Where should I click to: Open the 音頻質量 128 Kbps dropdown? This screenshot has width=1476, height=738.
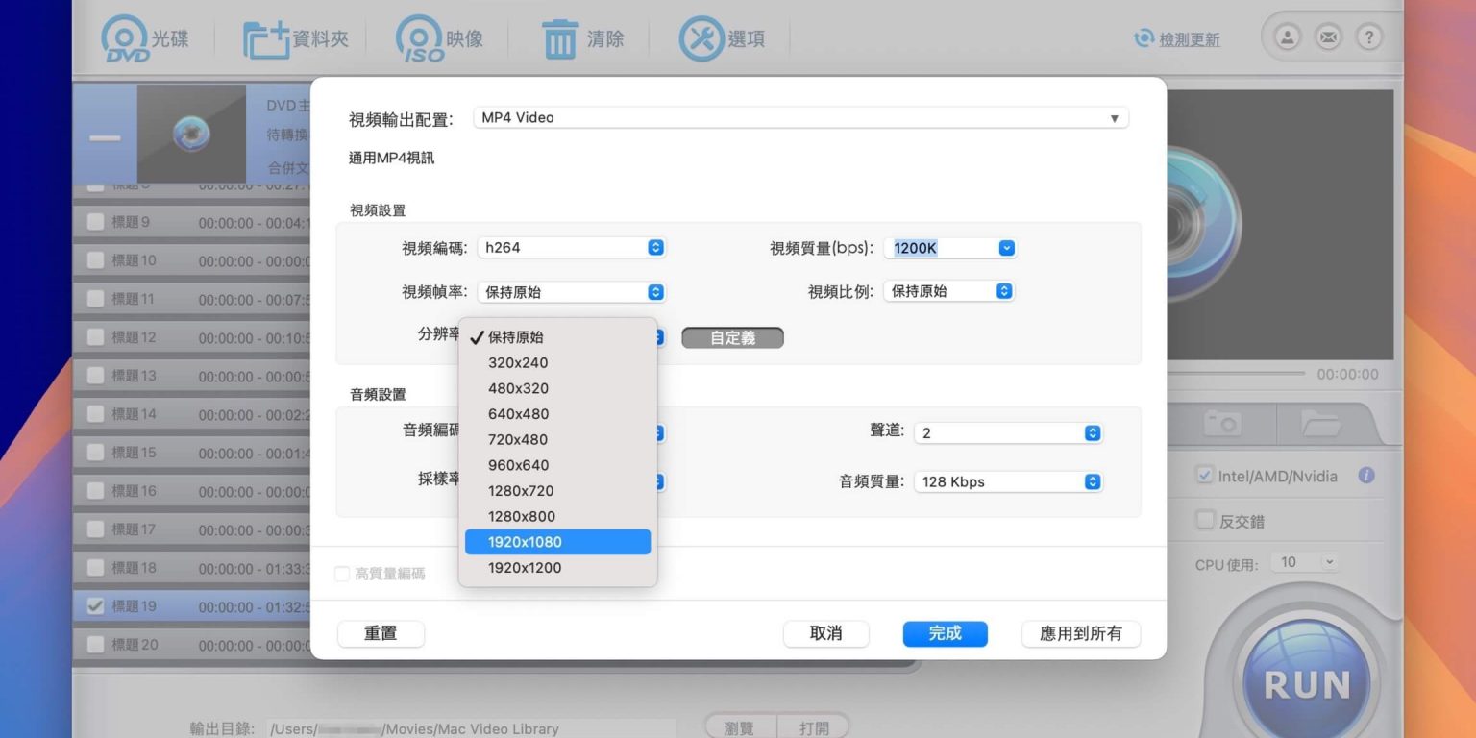[x=1008, y=482]
